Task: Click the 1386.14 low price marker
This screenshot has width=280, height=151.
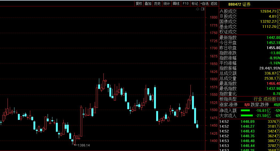Action: point(82,145)
